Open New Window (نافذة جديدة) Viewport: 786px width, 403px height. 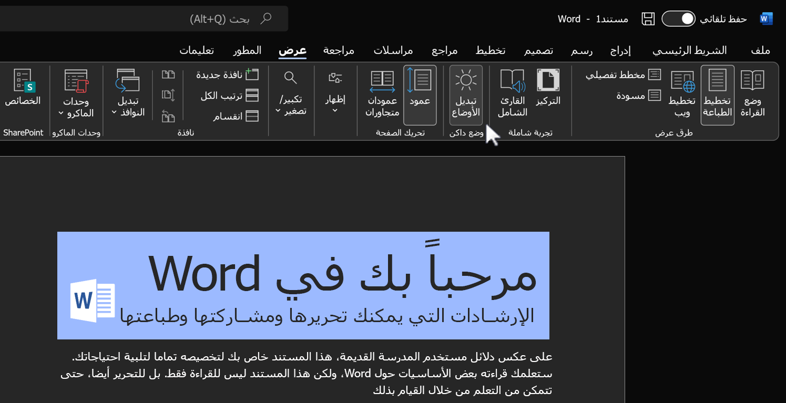coord(228,75)
